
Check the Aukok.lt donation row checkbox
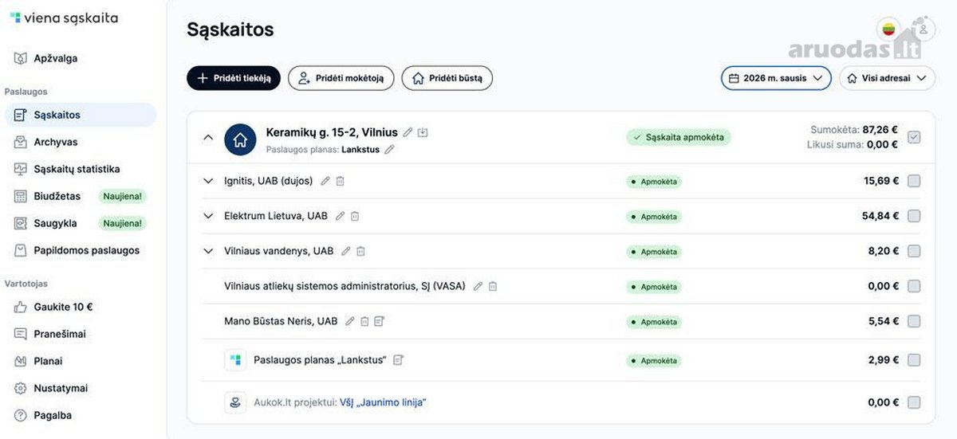point(914,402)
